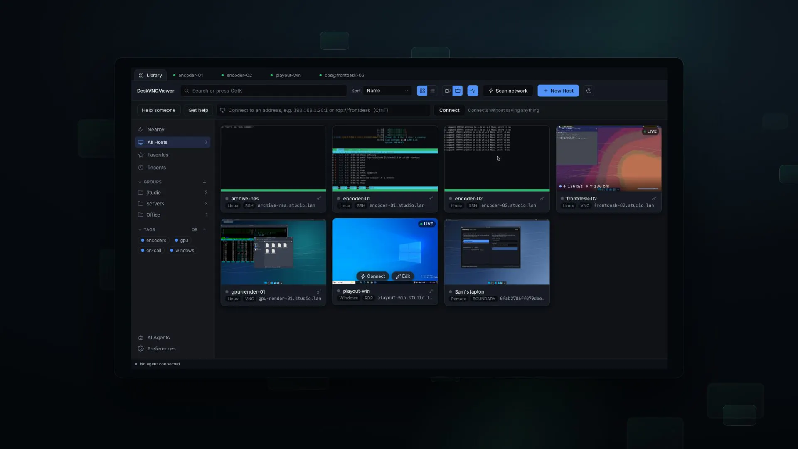This screenshot has height=449, width=798.
Task: Switch to list view layout
Action: click(x=433, y=91)
